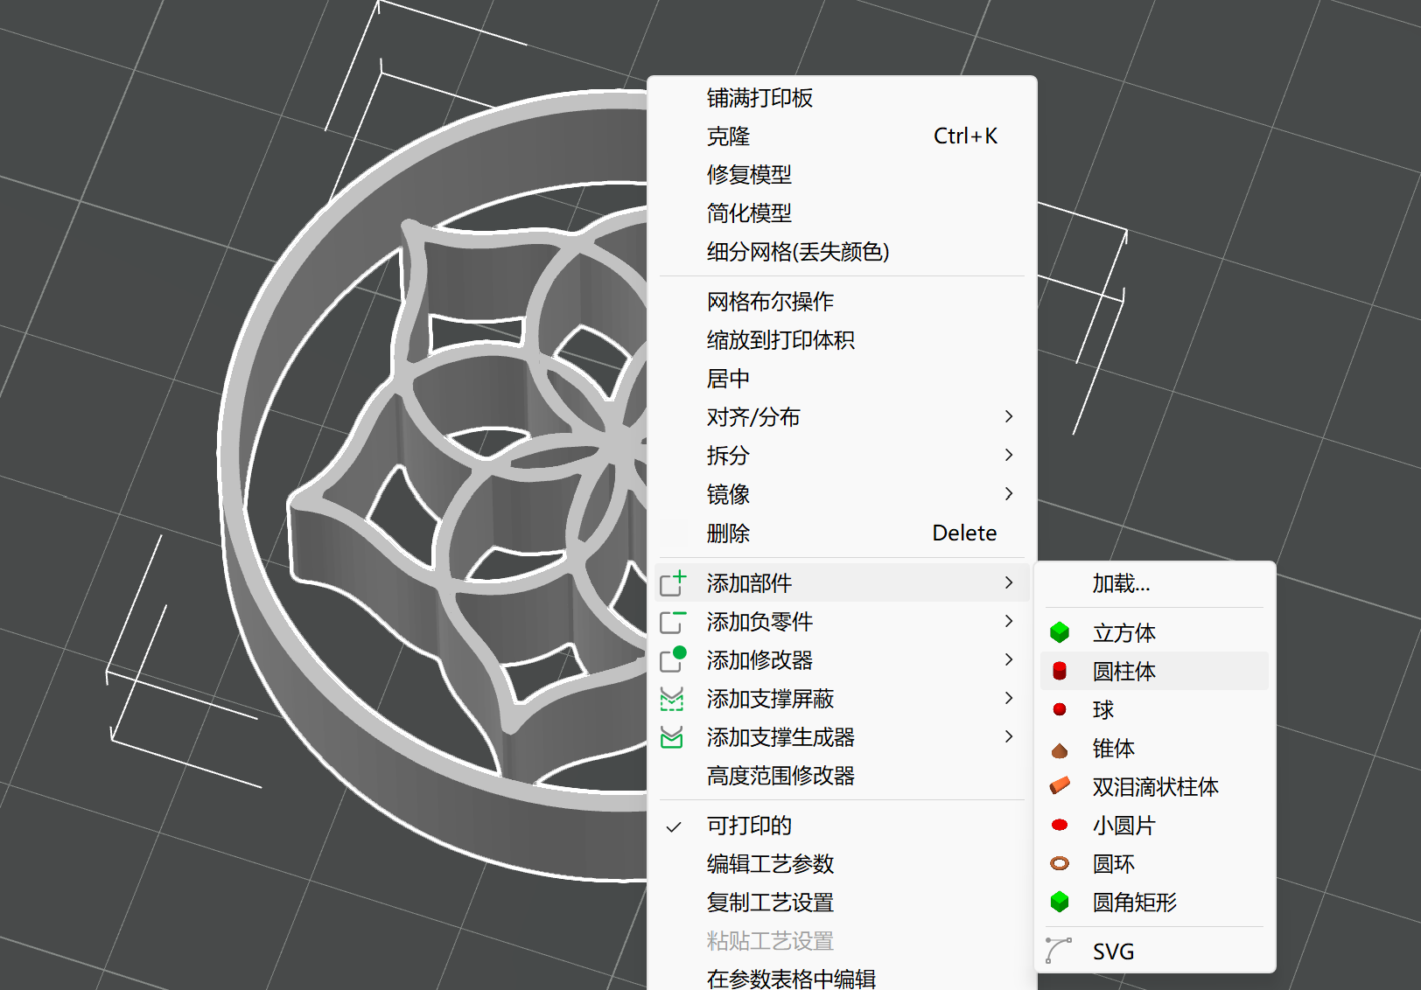This screenshot has width=1421, height=990.
Task: Expand the 对齐/分布 submenu arrow
Action: tap(1009, 416)
